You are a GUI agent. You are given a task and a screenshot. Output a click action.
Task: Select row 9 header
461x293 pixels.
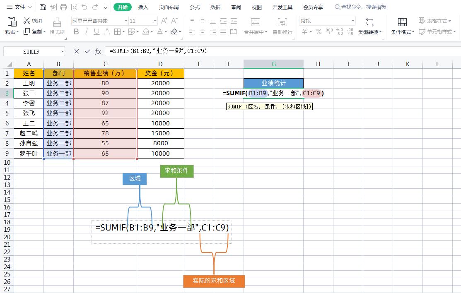(7, 154)
